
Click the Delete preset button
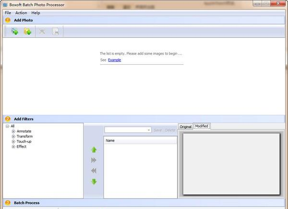170,130
